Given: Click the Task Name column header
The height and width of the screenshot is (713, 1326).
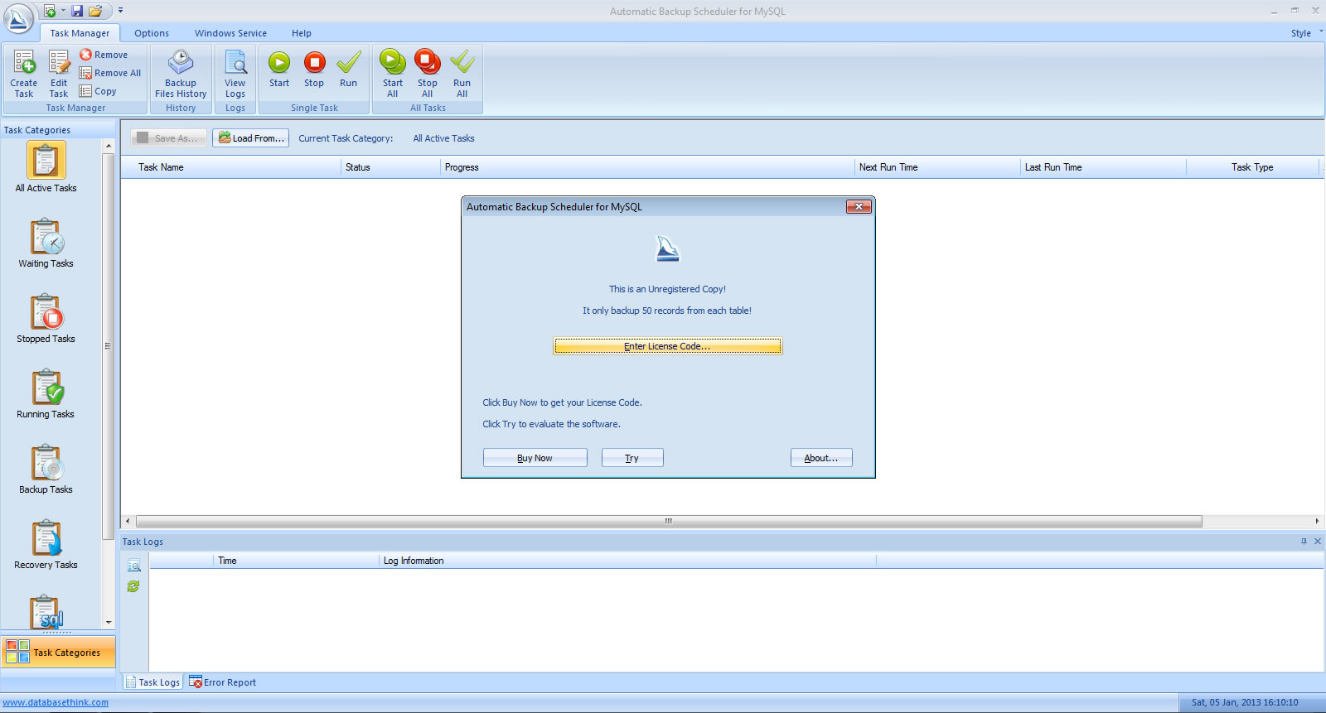Looking at the screenshot, I should (231, 167).
